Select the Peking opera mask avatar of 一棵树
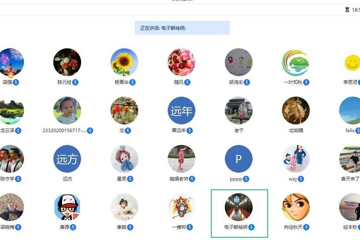This screenshot has width=360, height=240. click(x=182, y=207)
